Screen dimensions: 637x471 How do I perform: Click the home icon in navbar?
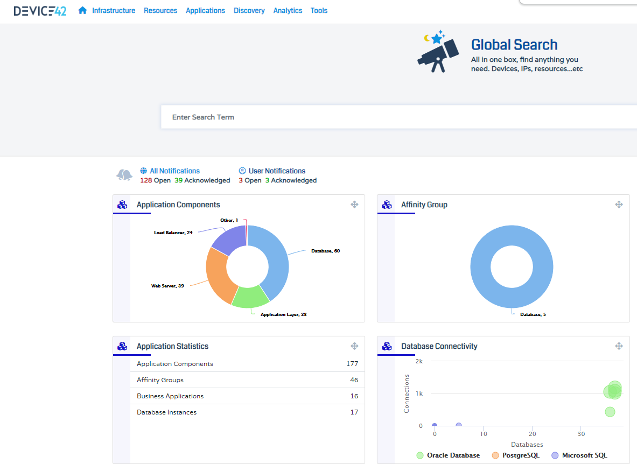point(82,10)
